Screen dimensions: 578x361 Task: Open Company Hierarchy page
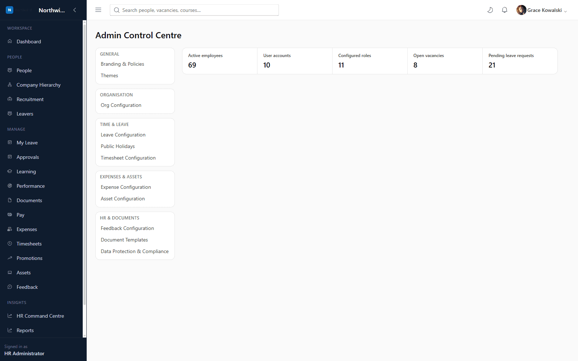[x=41, y=85]
